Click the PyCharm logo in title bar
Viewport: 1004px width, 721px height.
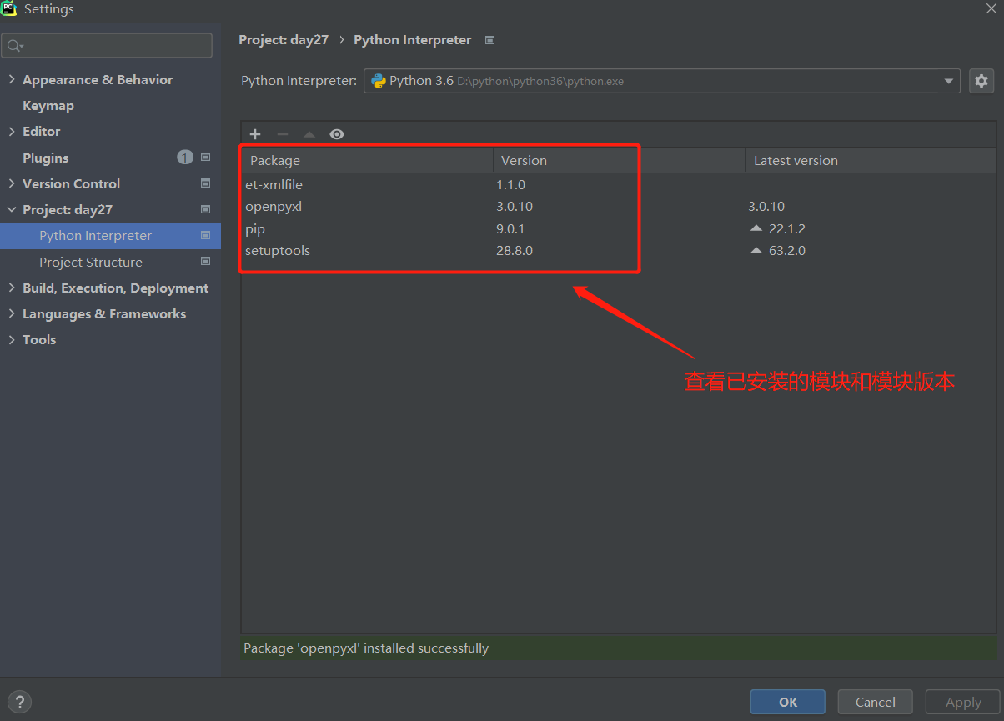[x=9, y=9]
